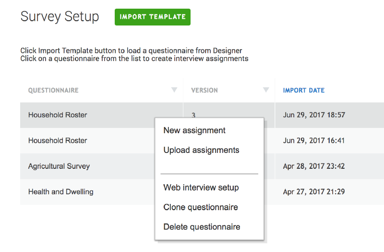Click the Apr 27, 2017 21:29 date cell
Viewport: 384px width, 252px height.
pos(314,192)
